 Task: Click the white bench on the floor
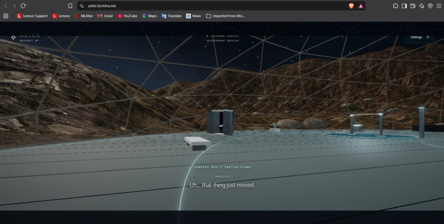point(197,143)
